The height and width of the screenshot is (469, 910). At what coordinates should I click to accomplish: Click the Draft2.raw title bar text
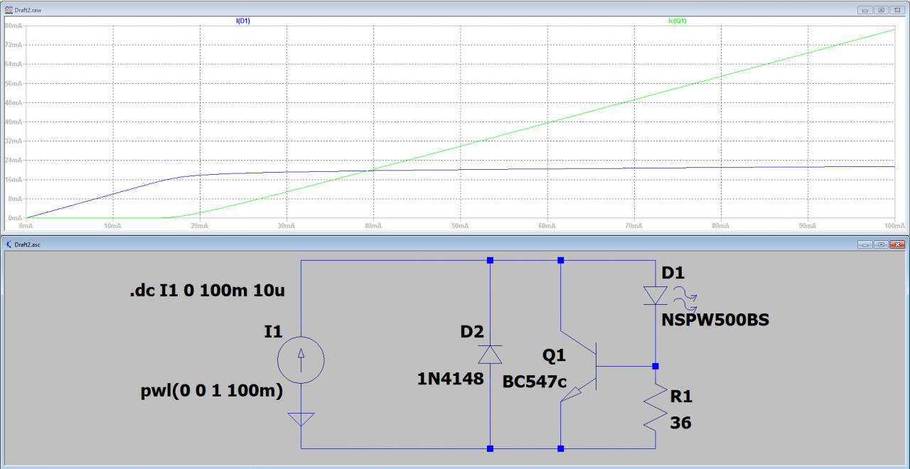[x=27, y=10]
